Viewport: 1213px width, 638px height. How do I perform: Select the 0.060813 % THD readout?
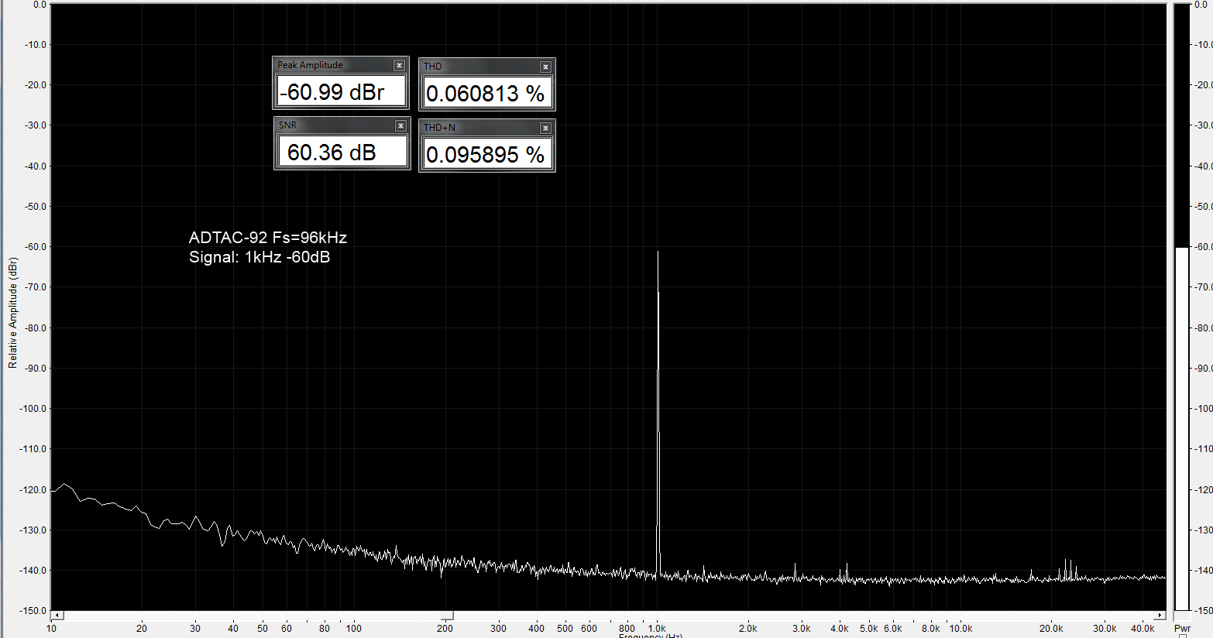point(486,93)
